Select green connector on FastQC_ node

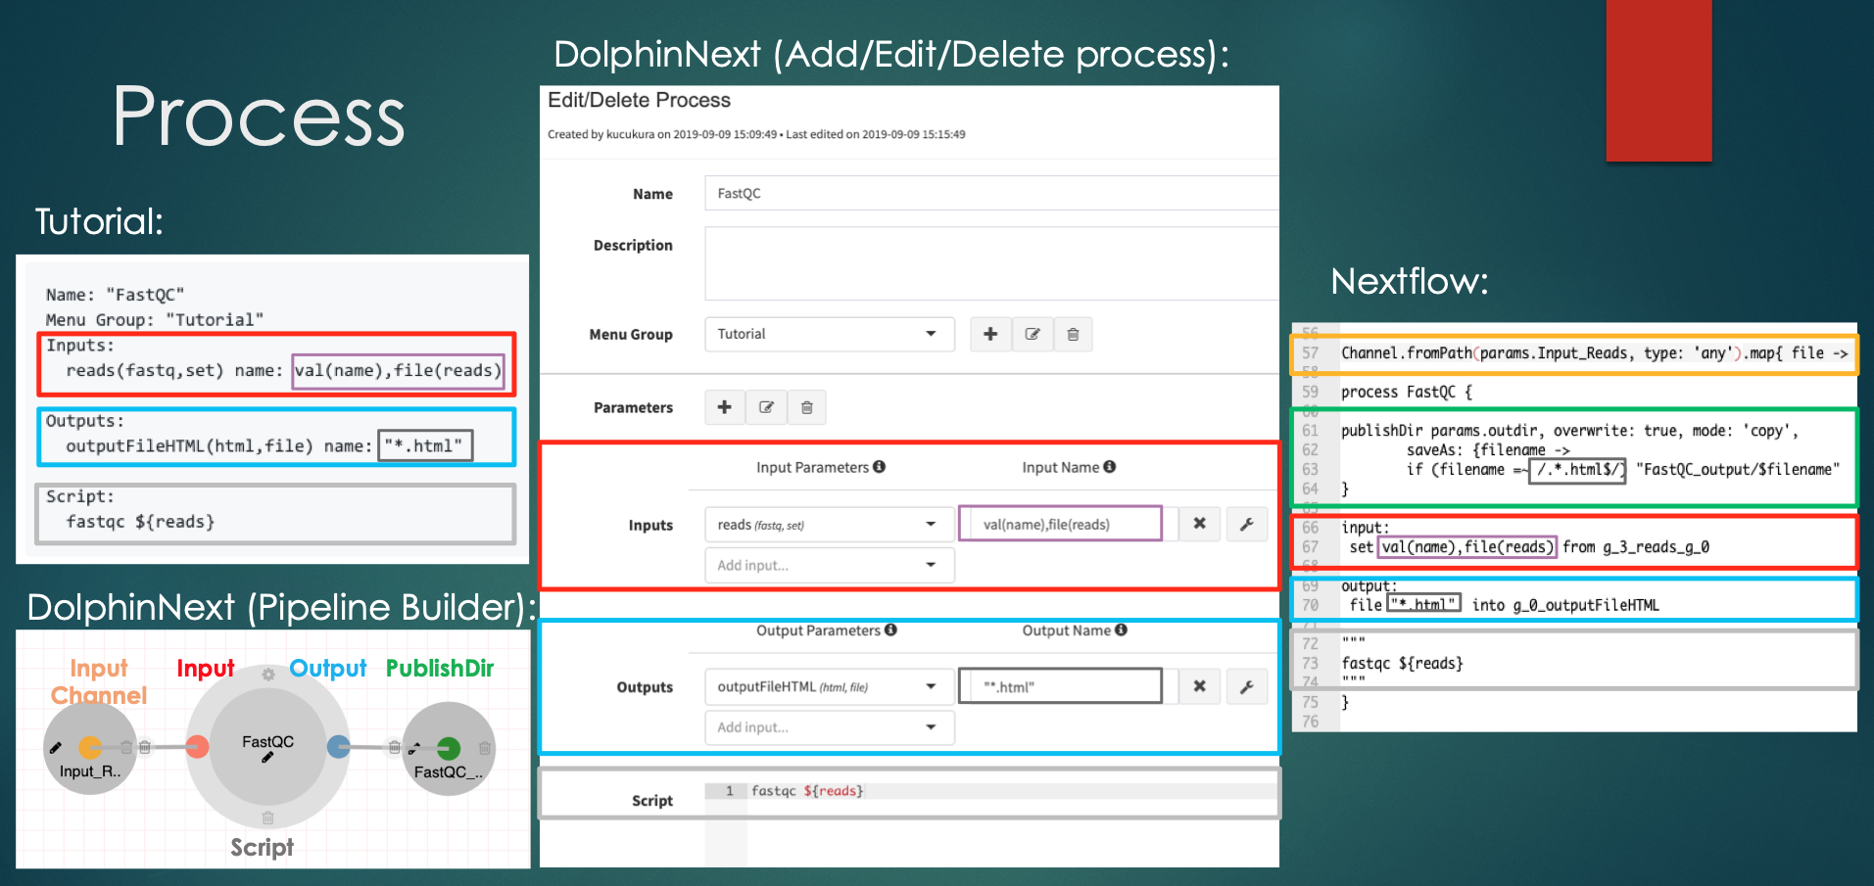click(449, 749)
